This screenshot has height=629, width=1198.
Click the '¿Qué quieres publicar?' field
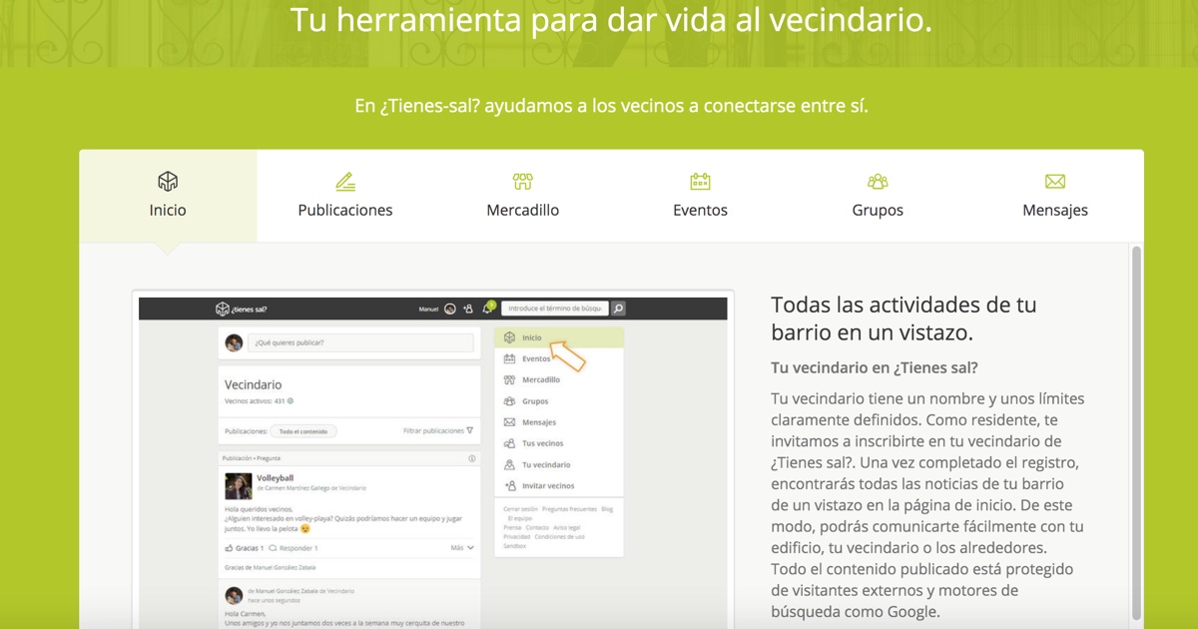coord(360,342)
